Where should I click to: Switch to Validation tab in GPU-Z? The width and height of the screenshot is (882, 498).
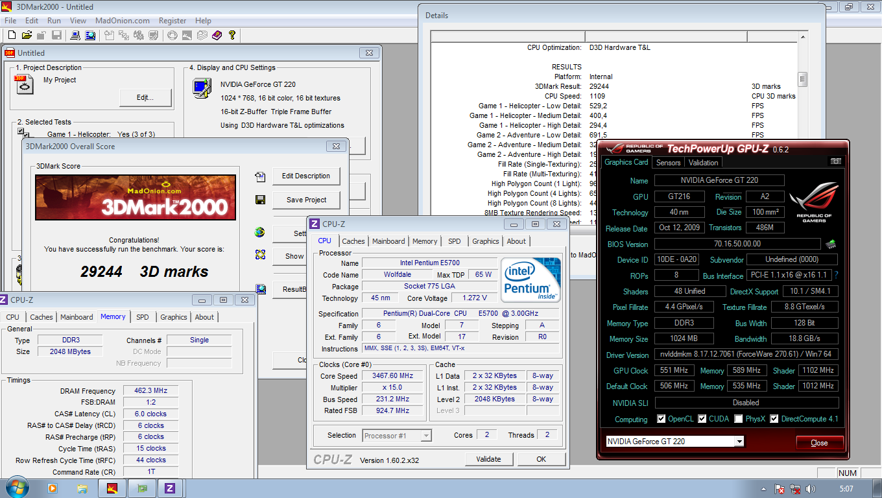(704, 163)
